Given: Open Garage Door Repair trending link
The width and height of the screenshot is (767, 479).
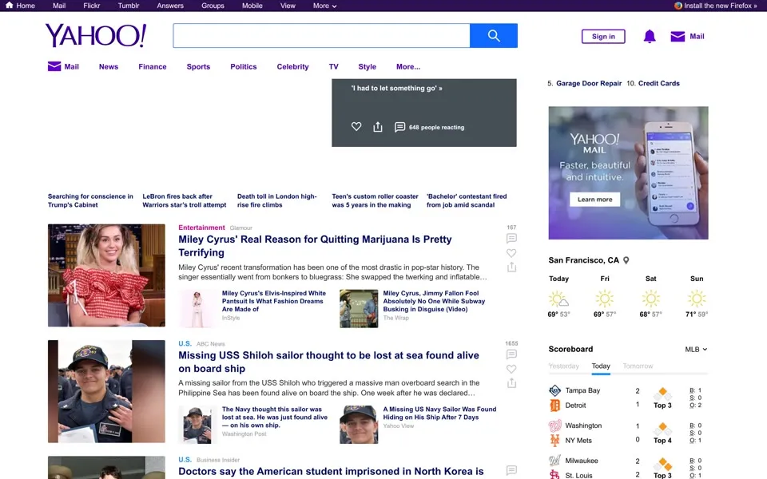Looking at the screenshot, I should (x=589, y=84).
